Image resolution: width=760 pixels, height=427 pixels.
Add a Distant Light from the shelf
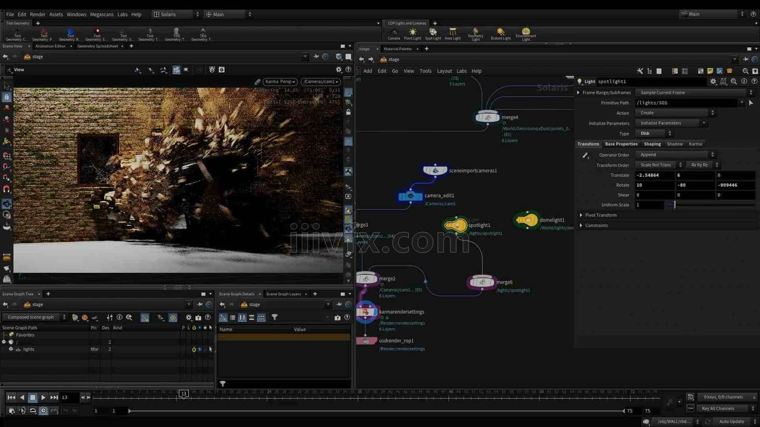(x=500, y=34)
